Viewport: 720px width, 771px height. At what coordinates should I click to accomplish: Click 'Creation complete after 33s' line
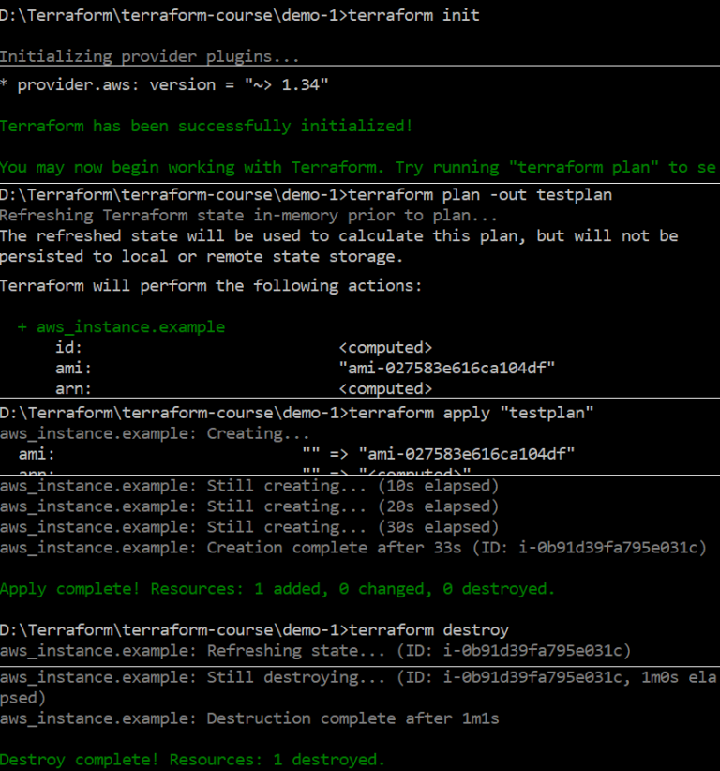coord(353,548)
